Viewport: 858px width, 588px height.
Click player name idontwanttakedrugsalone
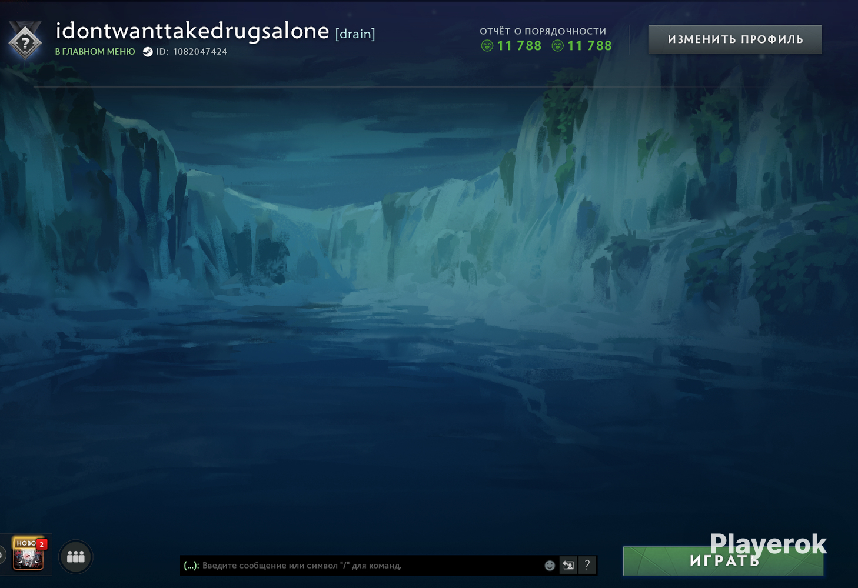click(192, 31)
